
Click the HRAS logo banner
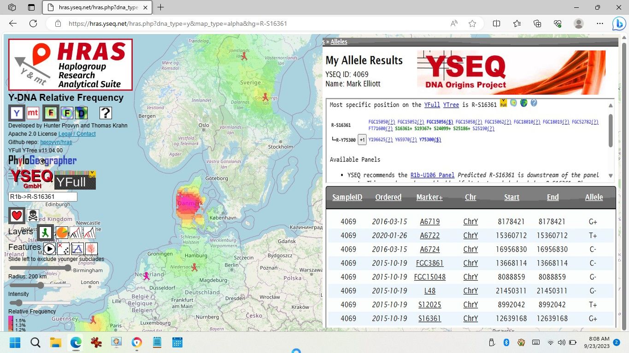71,64
